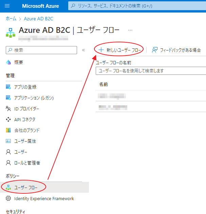The image size is (206, 214).
Task: Click the 概要 overview pyramid icon
Action: (8, 62)
